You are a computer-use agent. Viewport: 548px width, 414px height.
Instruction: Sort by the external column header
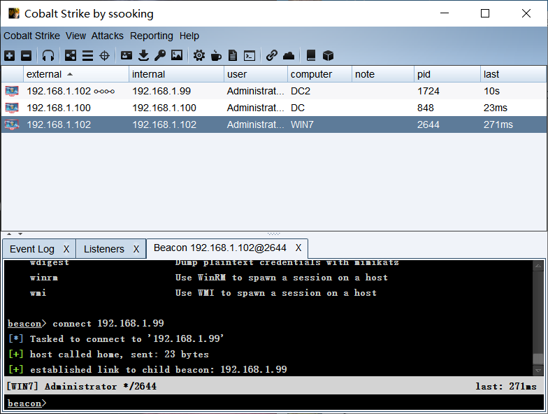pos(75,74)
